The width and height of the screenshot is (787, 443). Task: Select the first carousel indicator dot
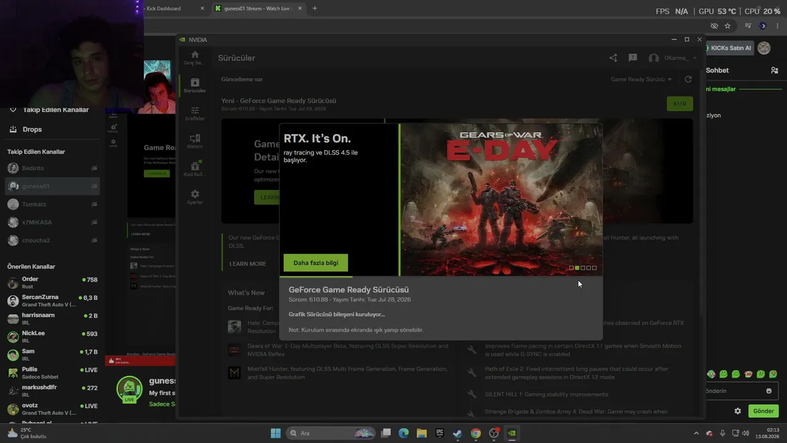(x=571, y=268)
